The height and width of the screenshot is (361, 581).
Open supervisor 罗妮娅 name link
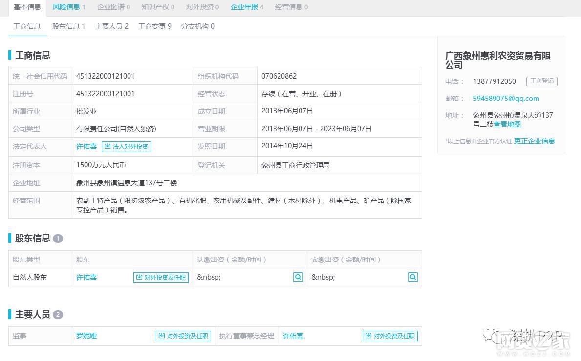tap(86, 336)
